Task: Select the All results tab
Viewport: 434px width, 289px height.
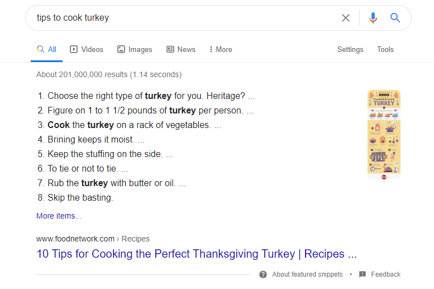Action: coord(47,49)
